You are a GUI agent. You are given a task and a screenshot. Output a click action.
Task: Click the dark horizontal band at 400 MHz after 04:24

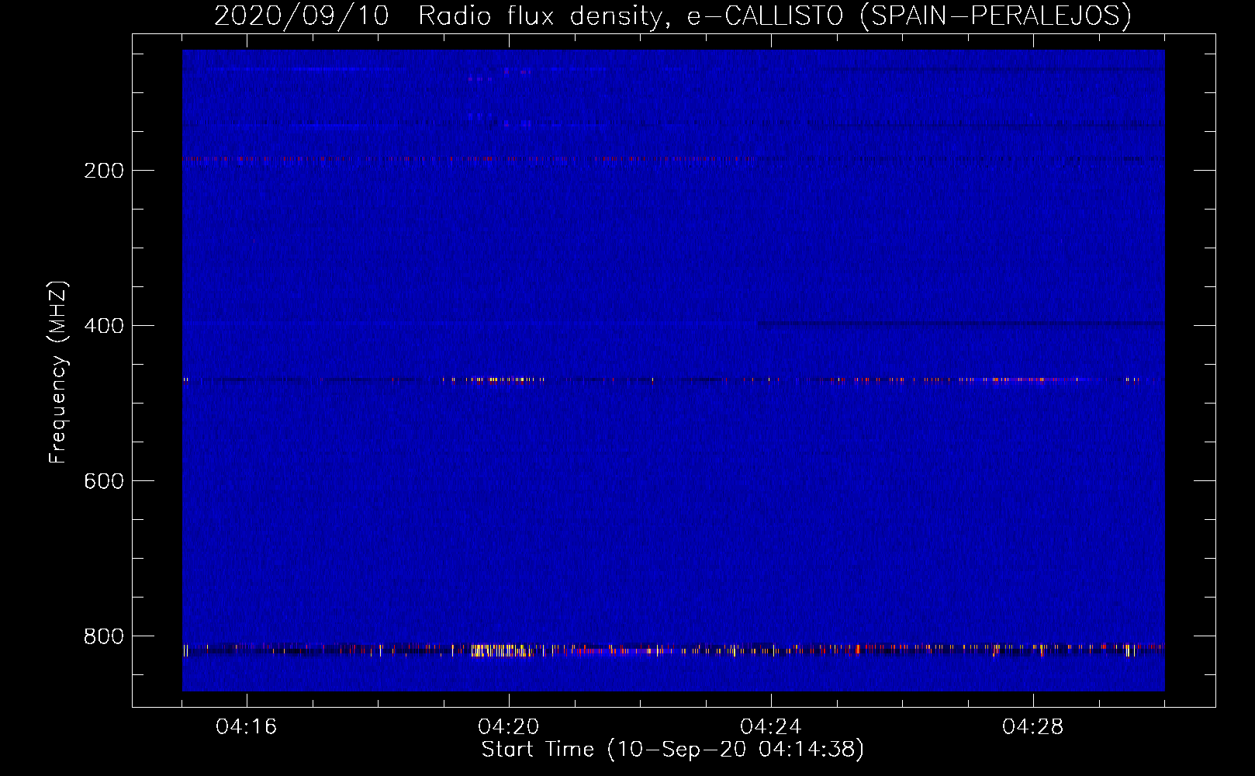tap(961, 324)
